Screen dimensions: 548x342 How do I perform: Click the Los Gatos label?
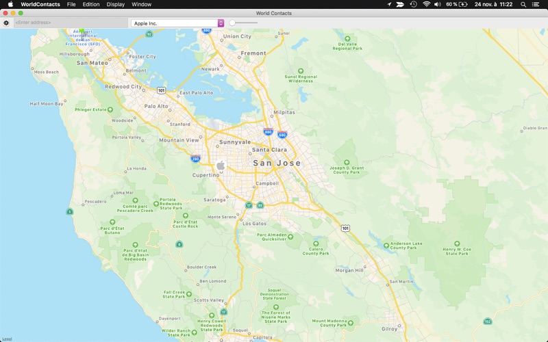pyautogui.click(x=254, y=224)
